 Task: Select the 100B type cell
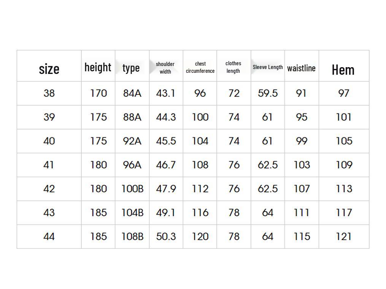[x=132, y=189]
